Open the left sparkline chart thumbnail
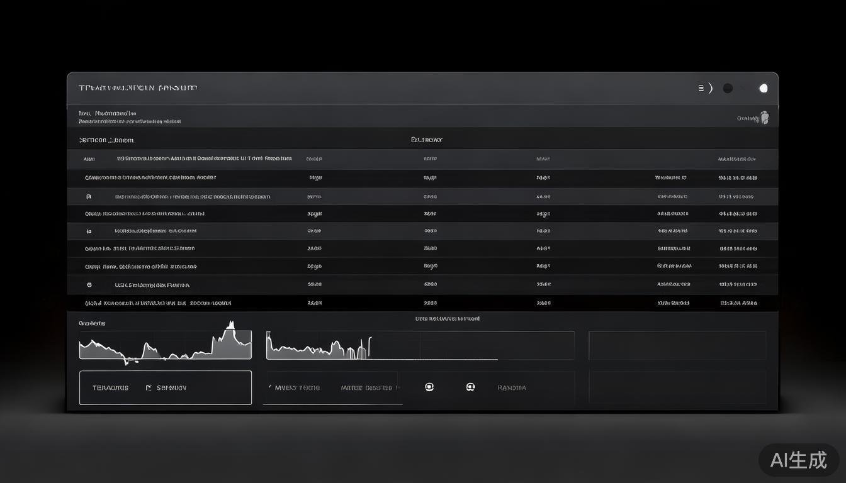The height and width of the screenshot is (483, 846). click(165, 345)
